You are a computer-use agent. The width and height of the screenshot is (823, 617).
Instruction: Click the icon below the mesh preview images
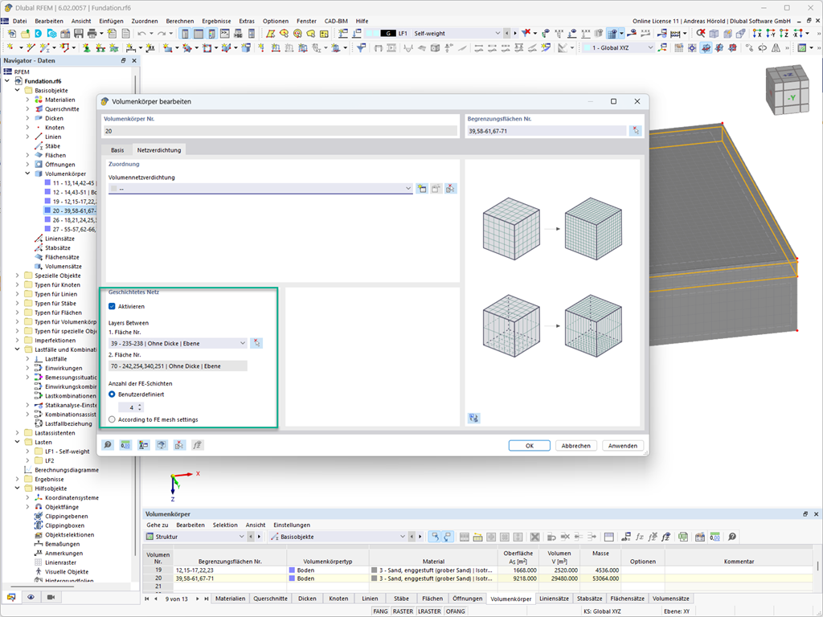pyautogui.click(x=474, y=418)
